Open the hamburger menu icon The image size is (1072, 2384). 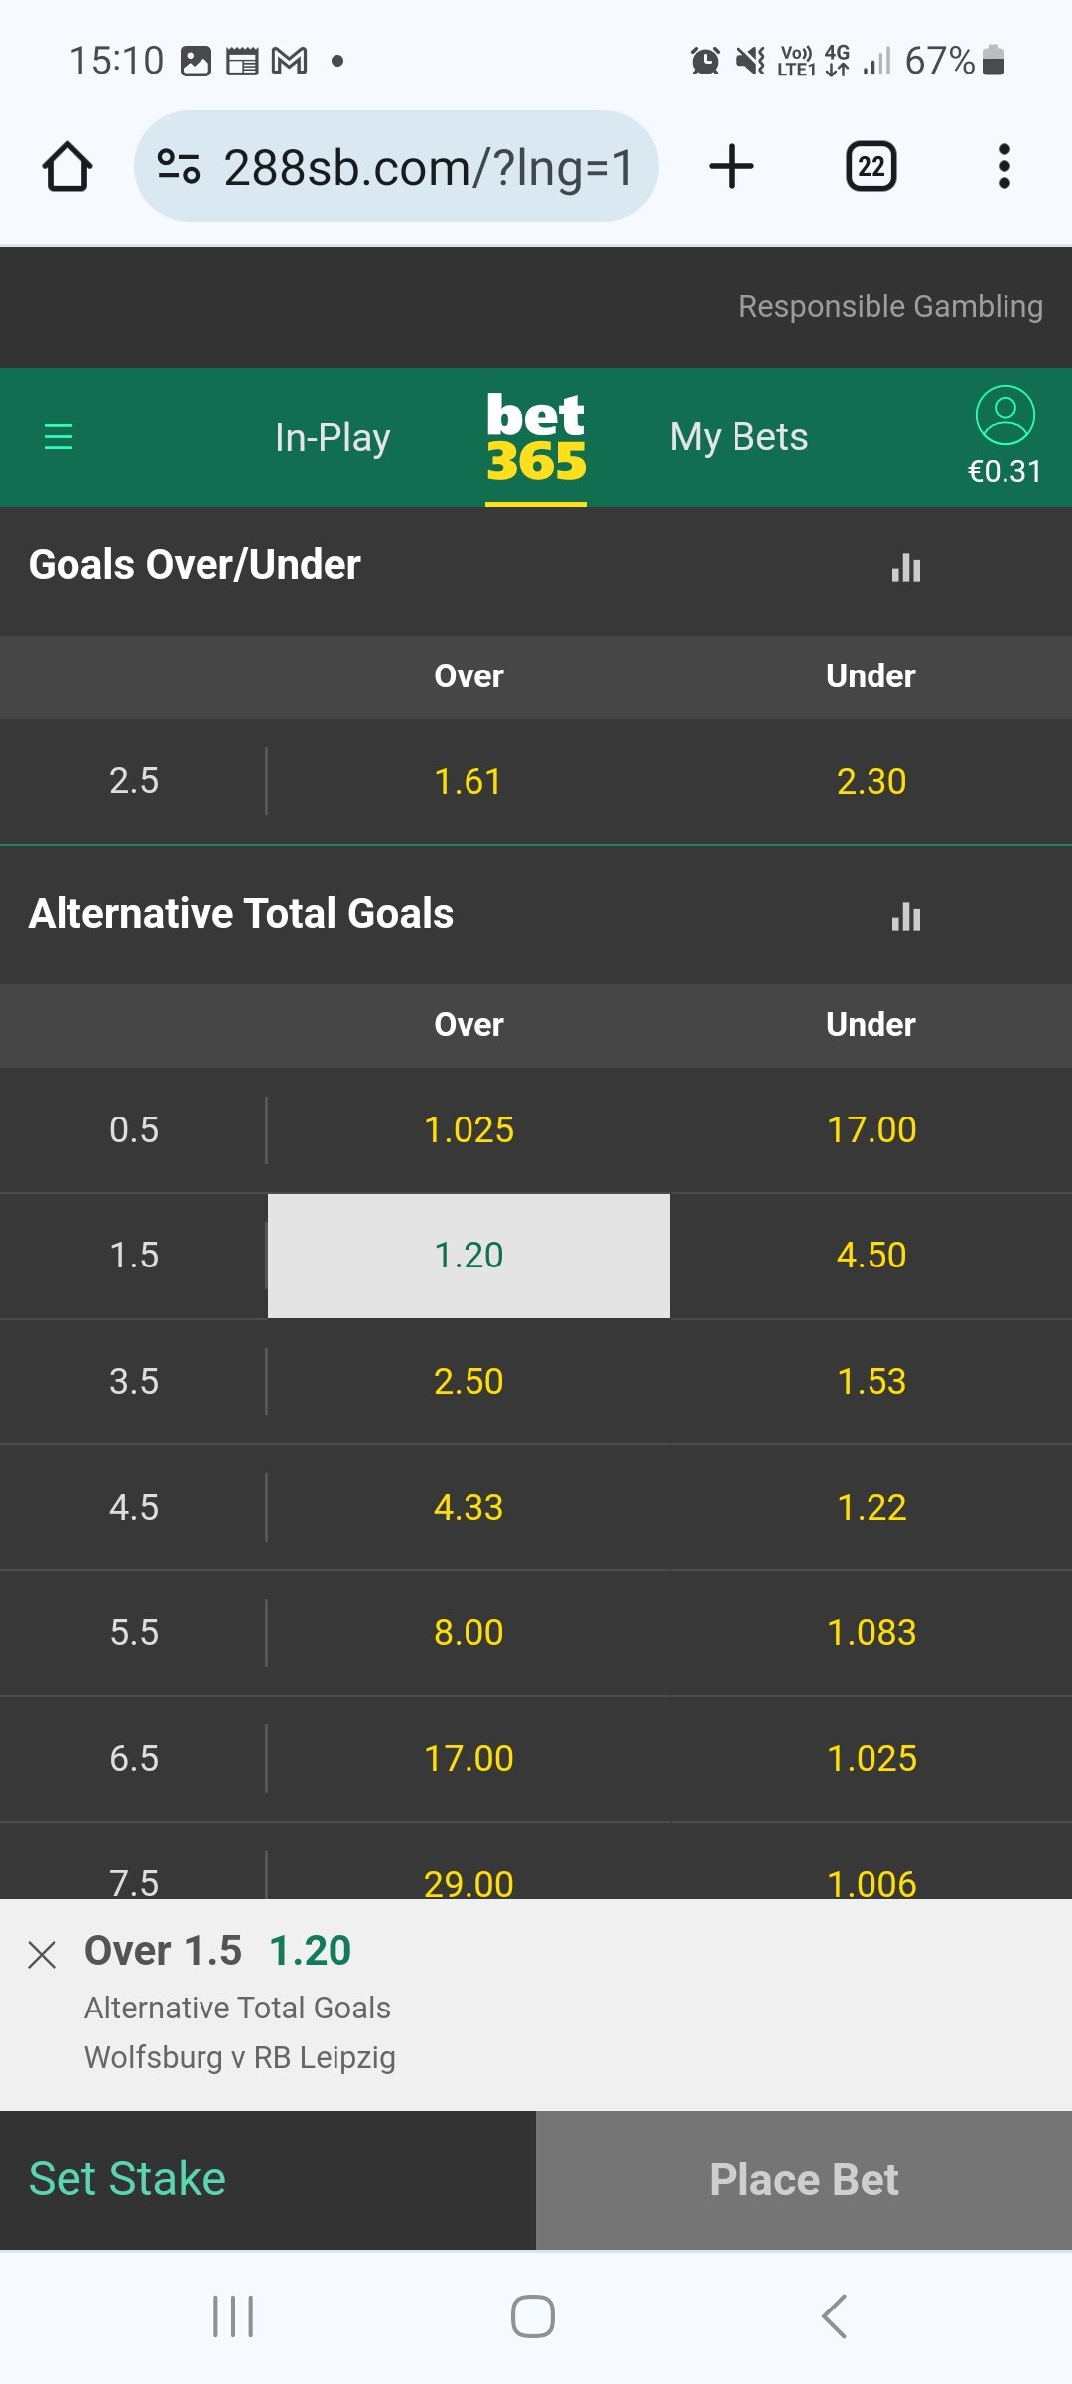(59, 436)
